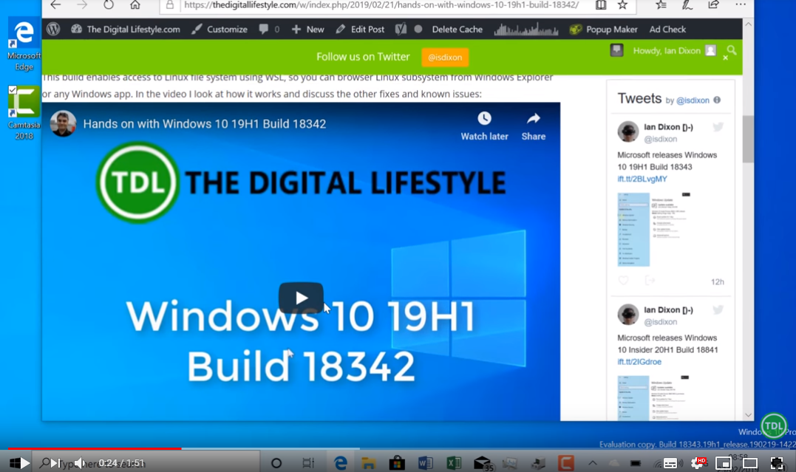The height and width of the screenshot is (472, 796).
Task: Open video title Hands on with Windows 10
Action: tap(205, 124)
